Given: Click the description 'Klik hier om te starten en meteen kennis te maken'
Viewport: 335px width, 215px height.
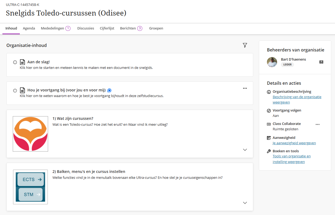Looking at the screenshot, I should (86, 68).
